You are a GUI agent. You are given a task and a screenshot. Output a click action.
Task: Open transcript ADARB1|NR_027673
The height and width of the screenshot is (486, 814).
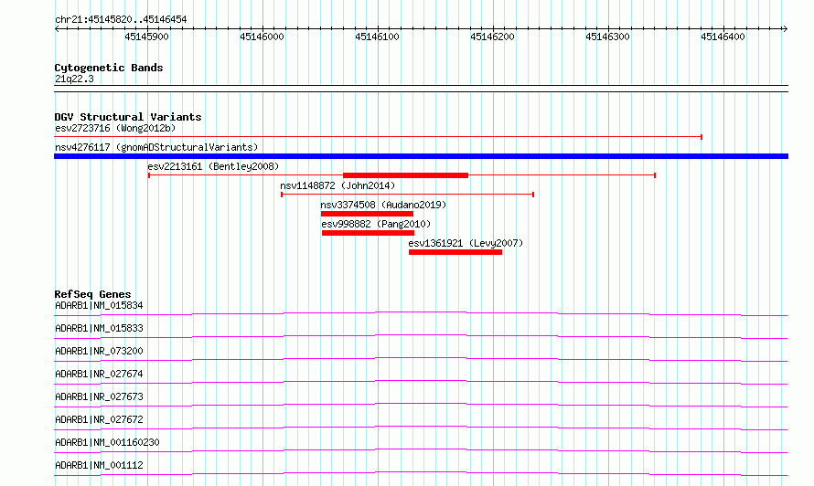point(99,396)
